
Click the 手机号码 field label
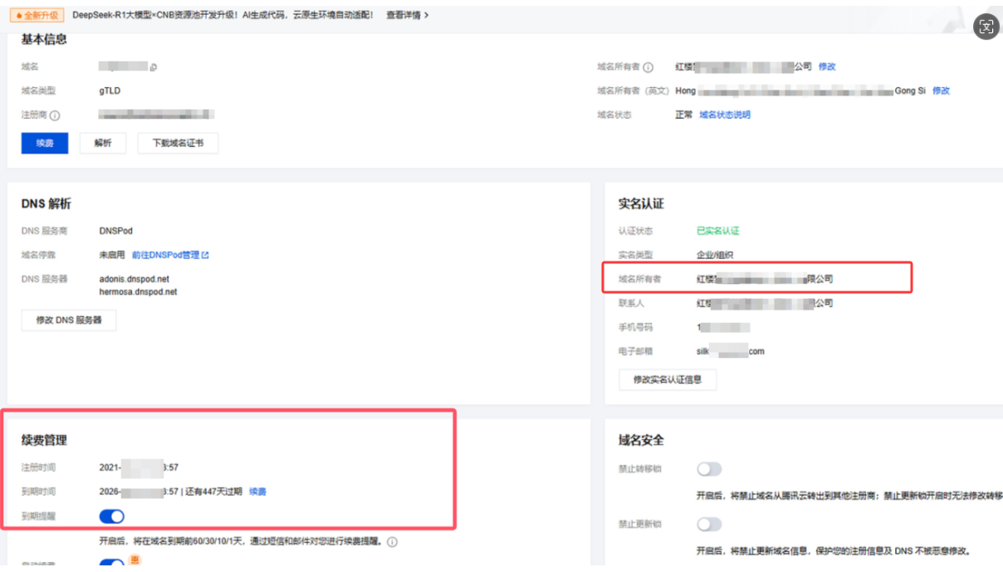[635, 327]
